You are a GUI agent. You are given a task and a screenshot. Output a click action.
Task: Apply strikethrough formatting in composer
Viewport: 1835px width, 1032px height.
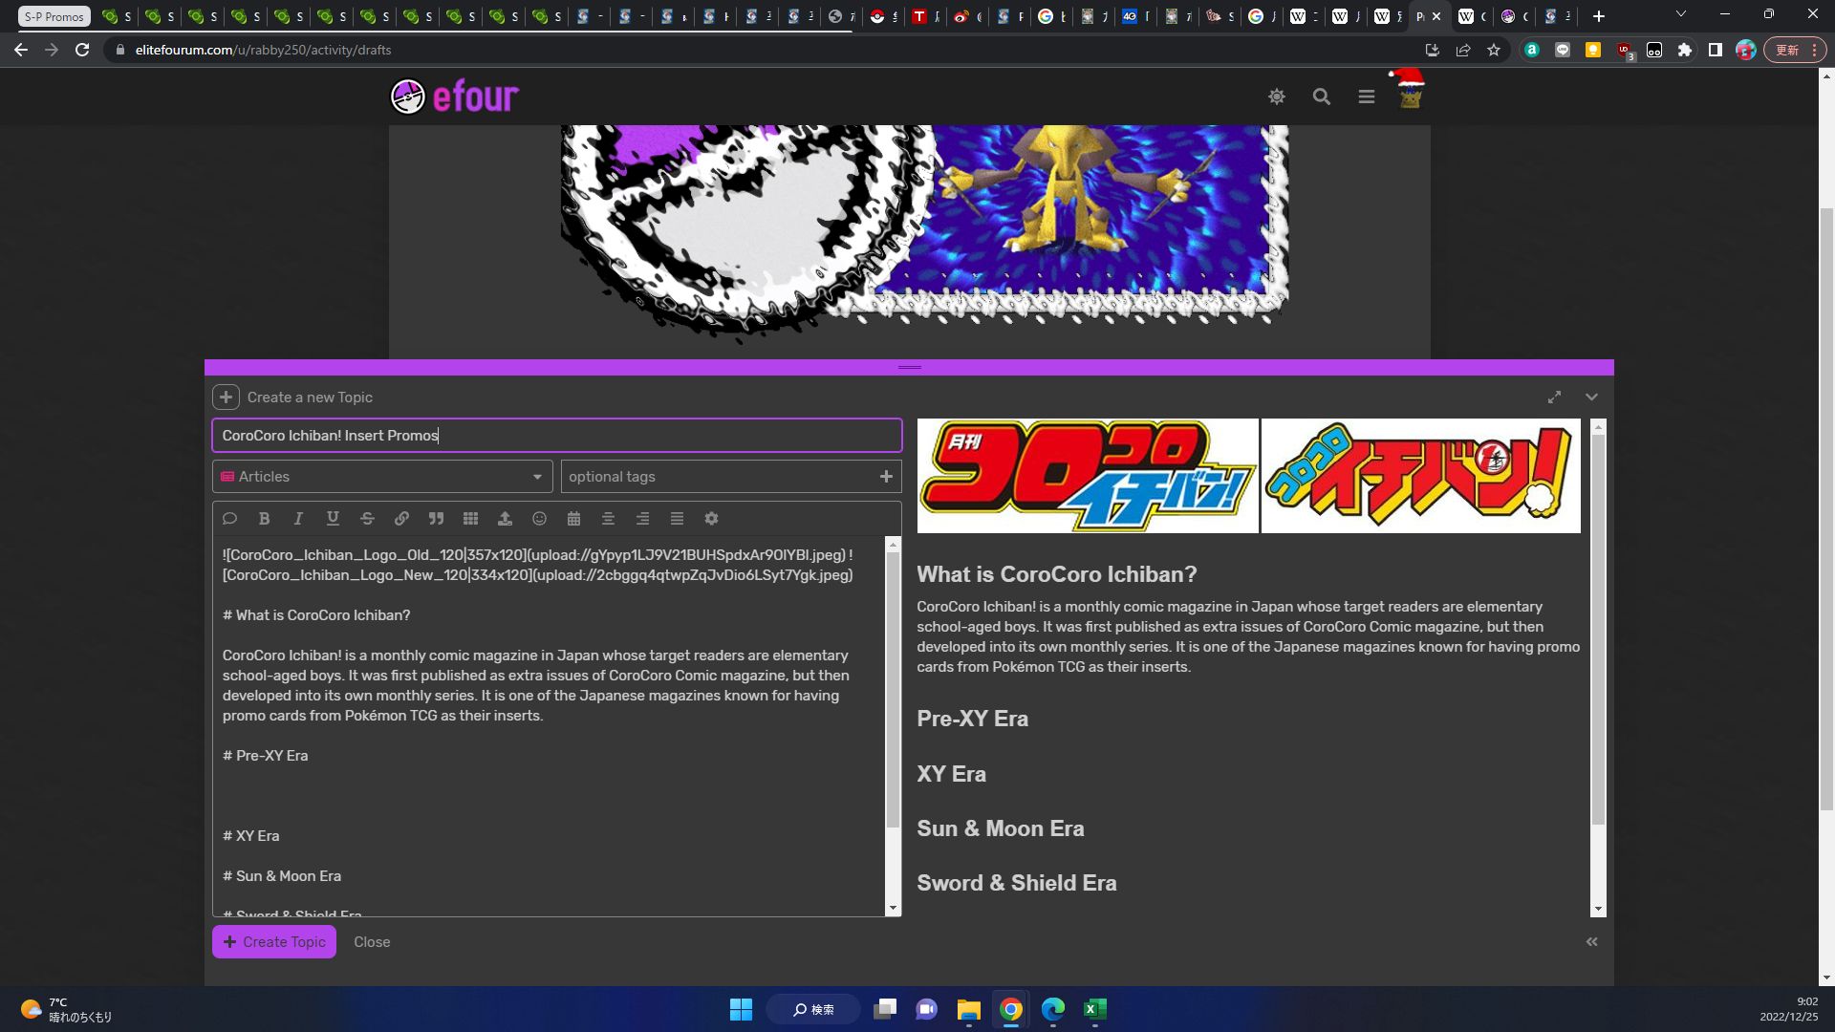pos(367,519)
